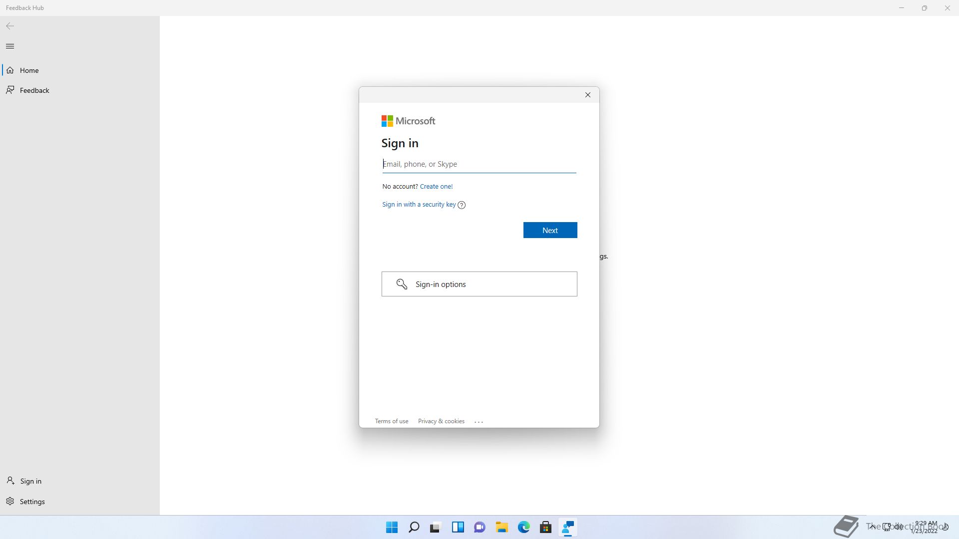This screenshot has width=959, height=539.
Task: Click the more options ellipsis in dialog footer
Action: pos(479,422)
